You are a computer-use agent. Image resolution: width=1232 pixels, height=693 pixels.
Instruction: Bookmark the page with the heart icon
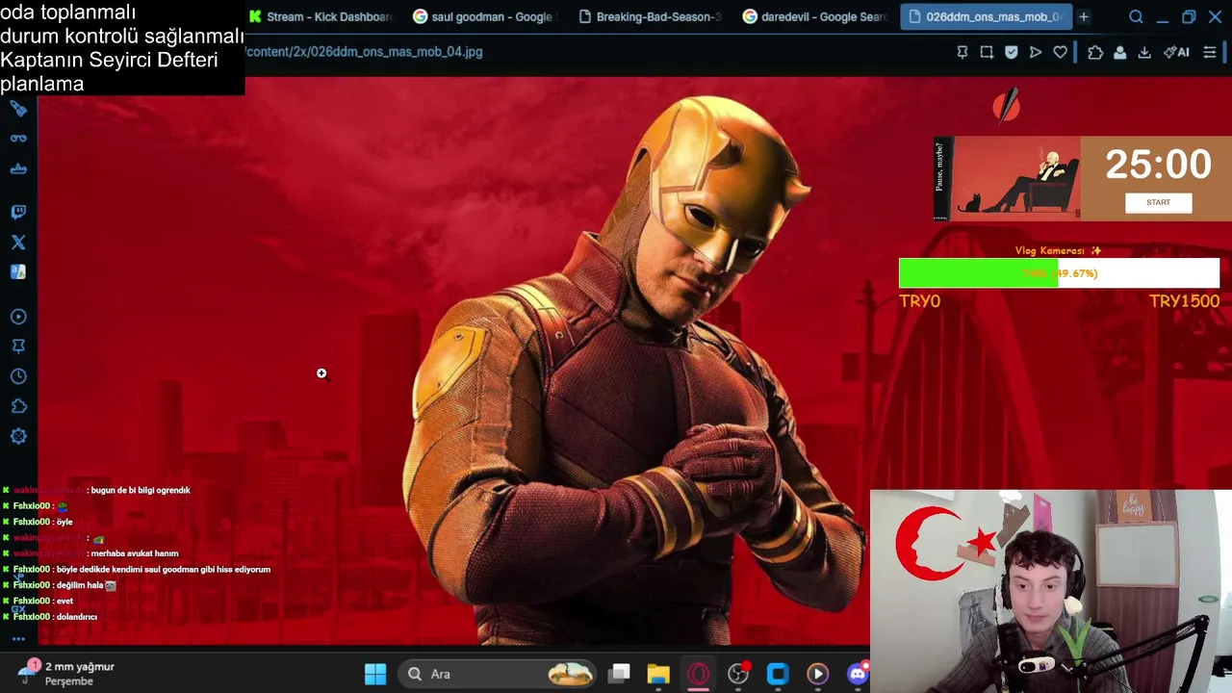[x=1060, y=52]
